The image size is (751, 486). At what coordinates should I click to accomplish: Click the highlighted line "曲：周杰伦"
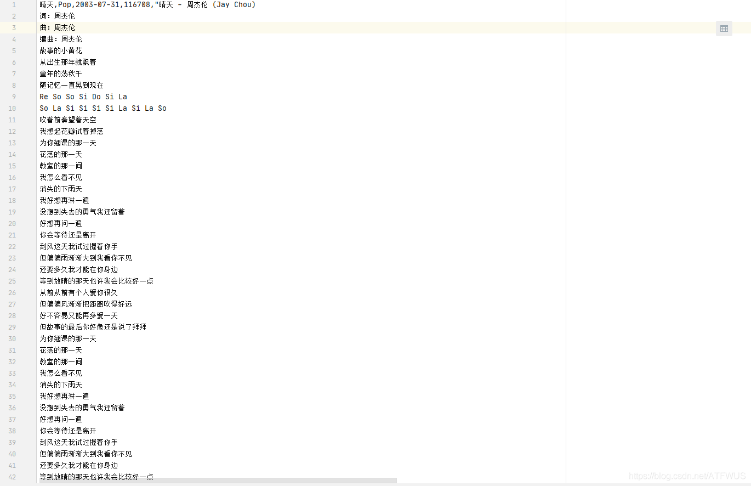click(57, 27)
